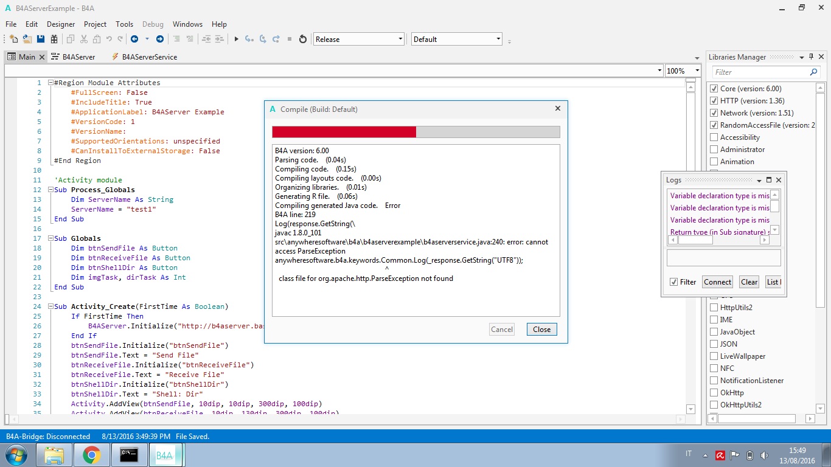Click the search magnifier in Libraries filter

(814, 72)
